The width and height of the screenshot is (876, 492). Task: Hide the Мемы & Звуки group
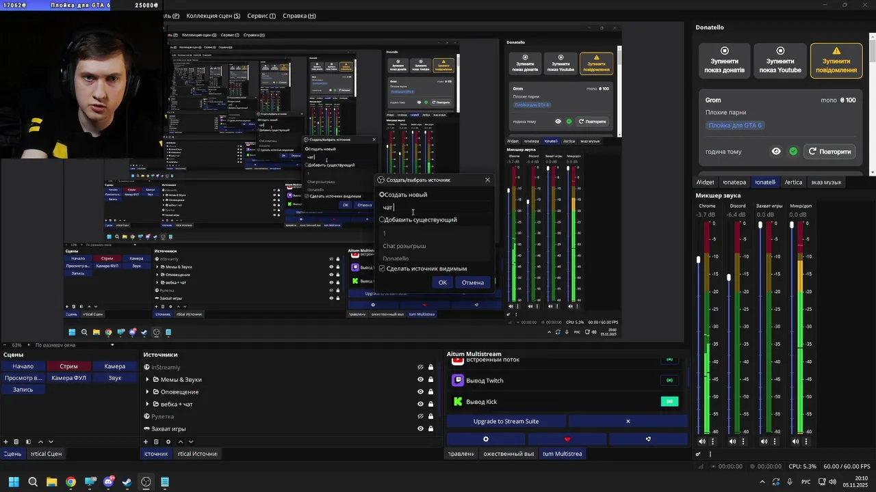tap(420, 380)
